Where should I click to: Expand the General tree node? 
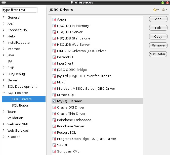click(4, 17)
